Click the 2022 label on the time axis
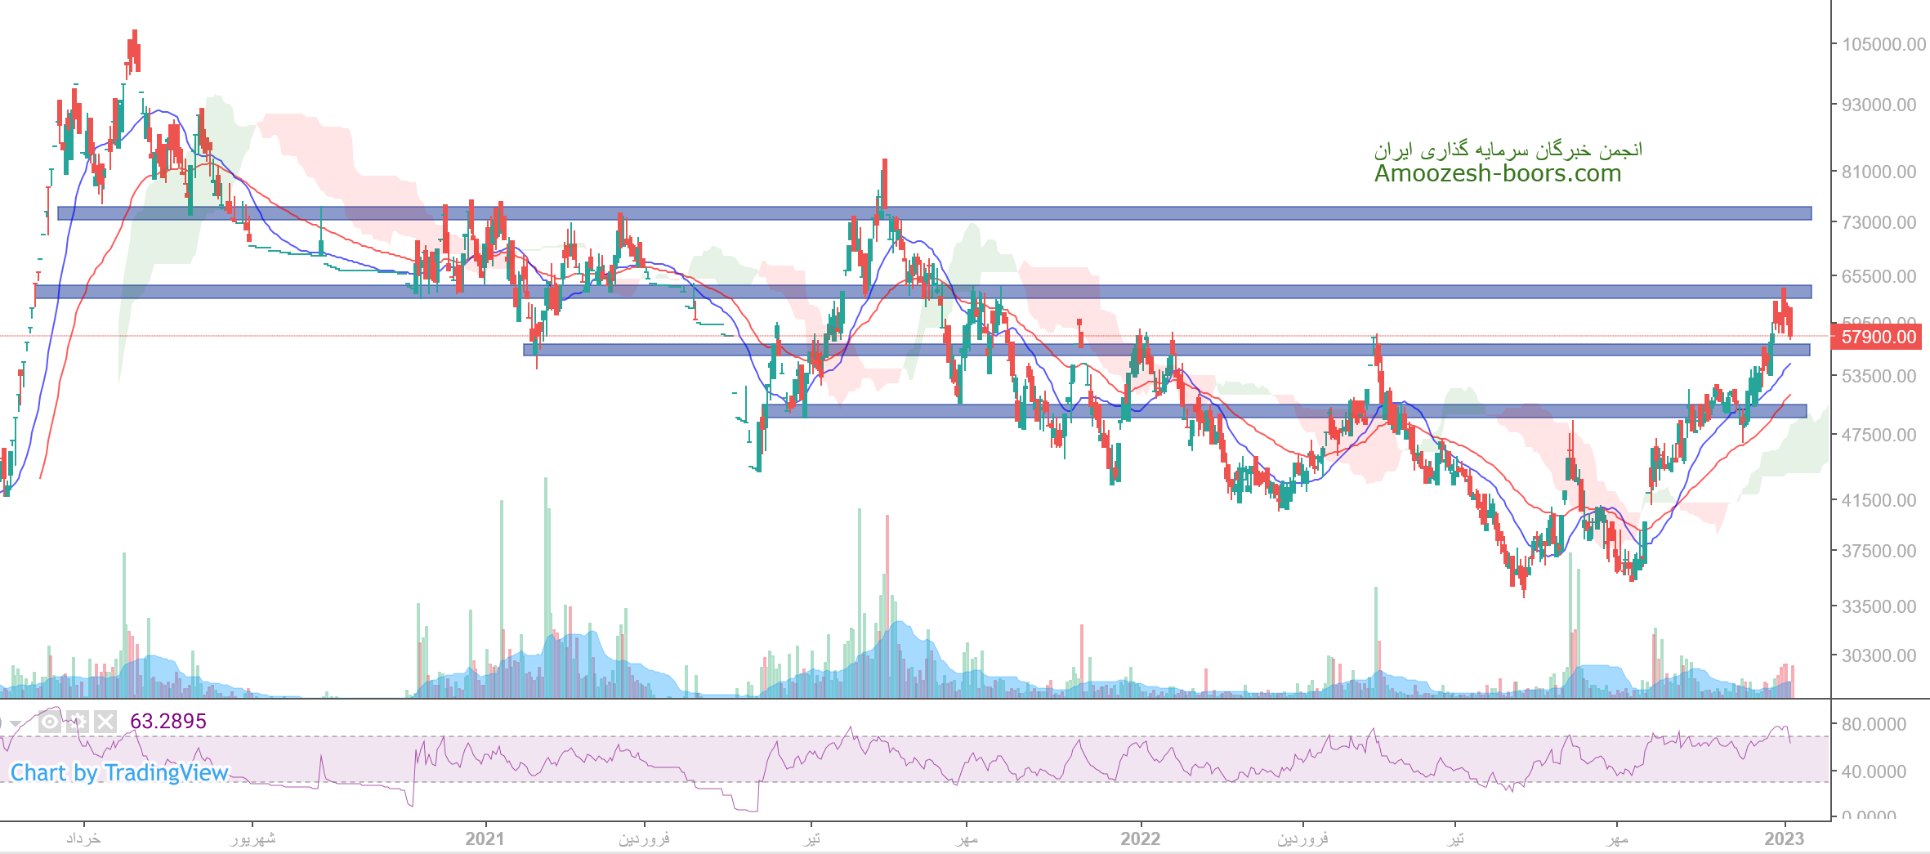This screenshot has height=854, width=1930. (1140, 838)
